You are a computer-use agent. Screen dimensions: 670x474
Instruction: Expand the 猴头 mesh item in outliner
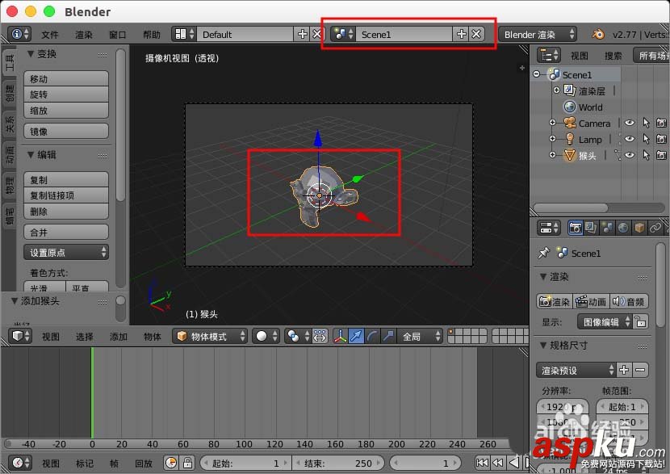click(552, 155)
